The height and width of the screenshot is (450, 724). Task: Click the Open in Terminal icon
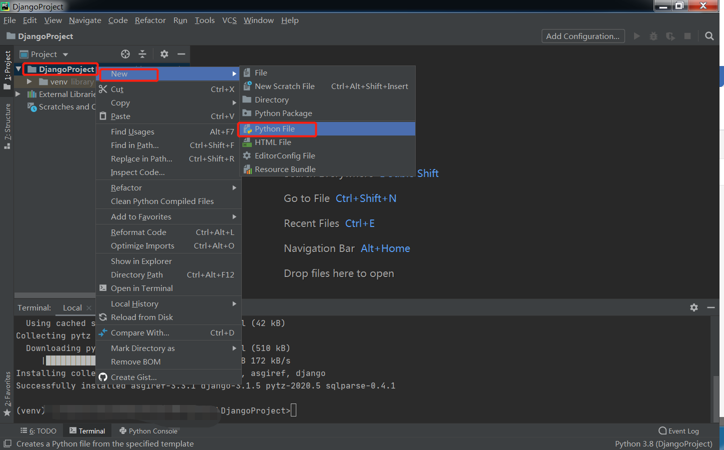(x=103, y=288)
